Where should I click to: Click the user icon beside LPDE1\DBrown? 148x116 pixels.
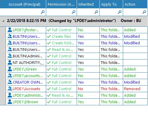tap(10, 102)
